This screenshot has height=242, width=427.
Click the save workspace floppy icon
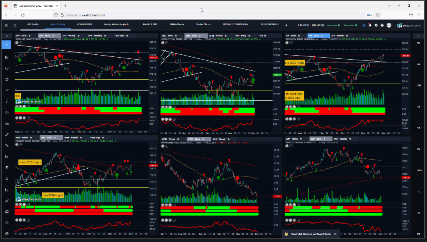pyautogui.click(x=364, y=25)
